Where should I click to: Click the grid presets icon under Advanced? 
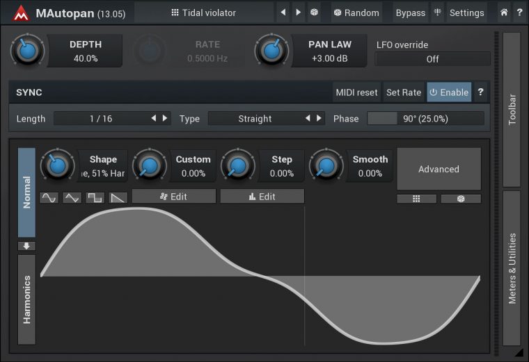click(x=416, y=199)
